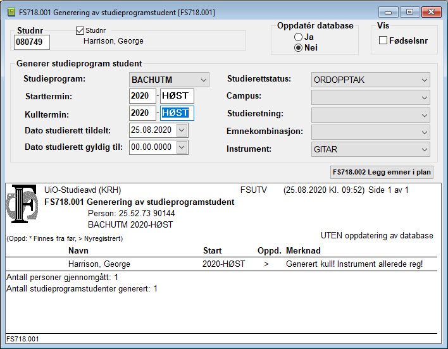Click Person: 25.52.73 90144 text

(x=132, y=214)
